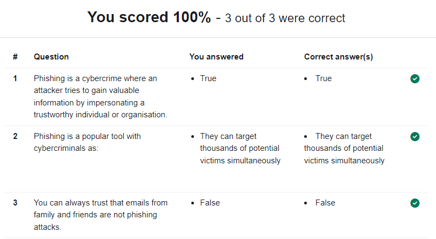Click the correct 'False' answer in row 3

(325, 203)
